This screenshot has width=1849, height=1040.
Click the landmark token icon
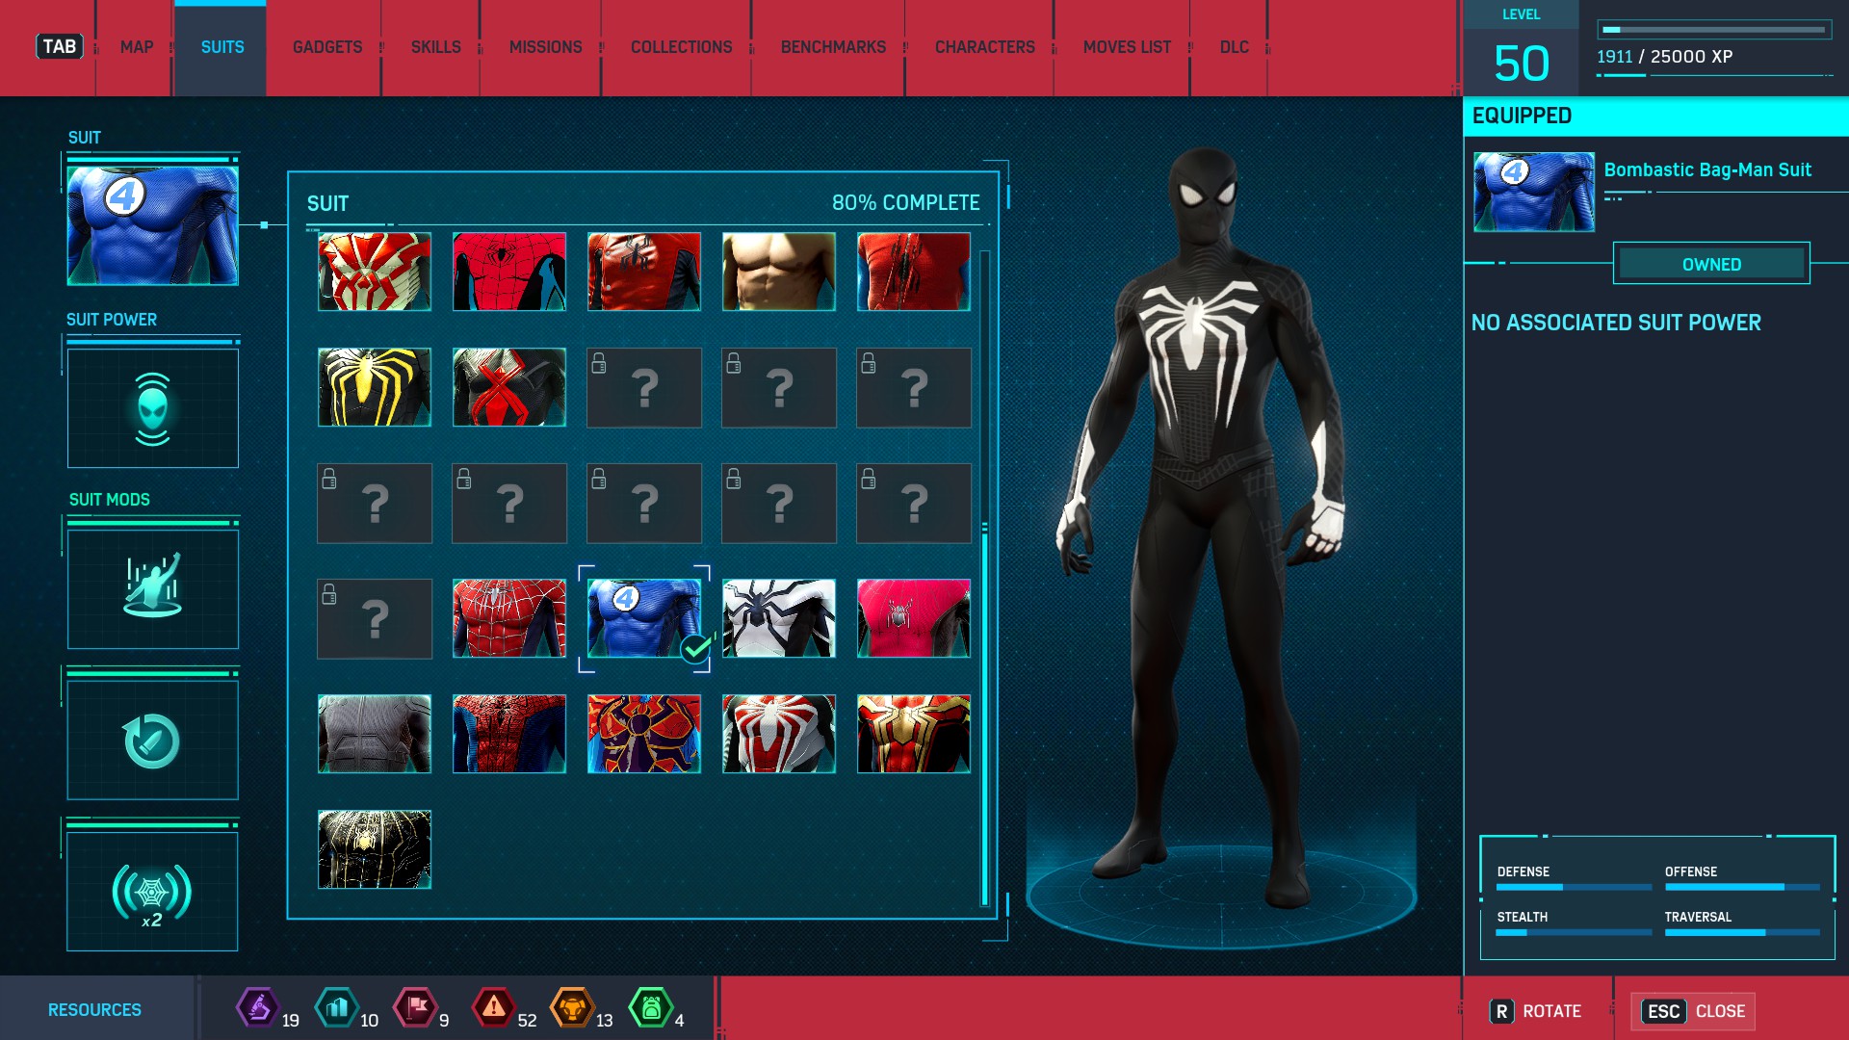(x=337, y=1008)
